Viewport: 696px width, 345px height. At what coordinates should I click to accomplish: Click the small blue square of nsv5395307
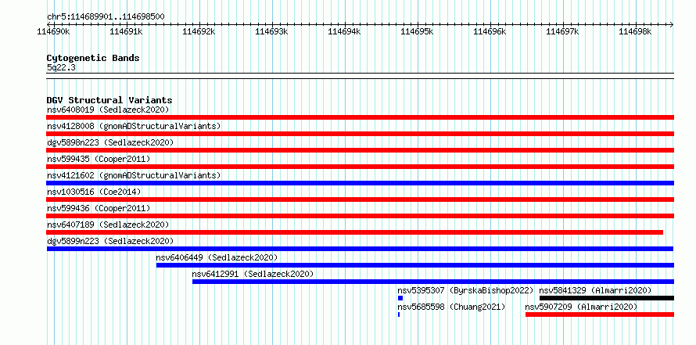click(x=400, y=298)
